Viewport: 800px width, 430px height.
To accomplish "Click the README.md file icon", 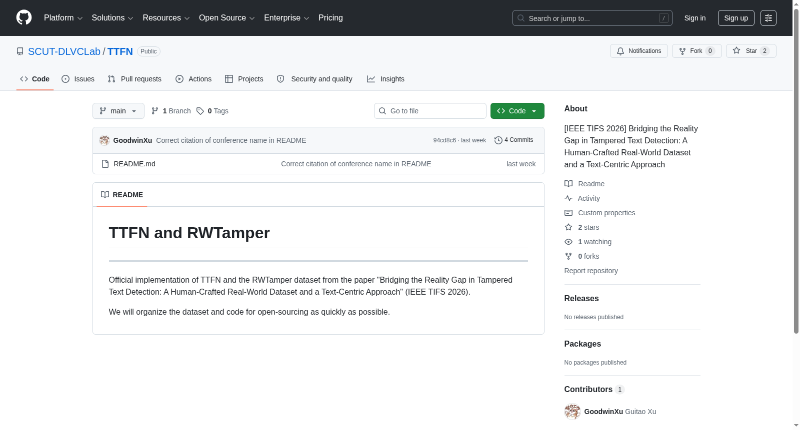I will point(105,164).
